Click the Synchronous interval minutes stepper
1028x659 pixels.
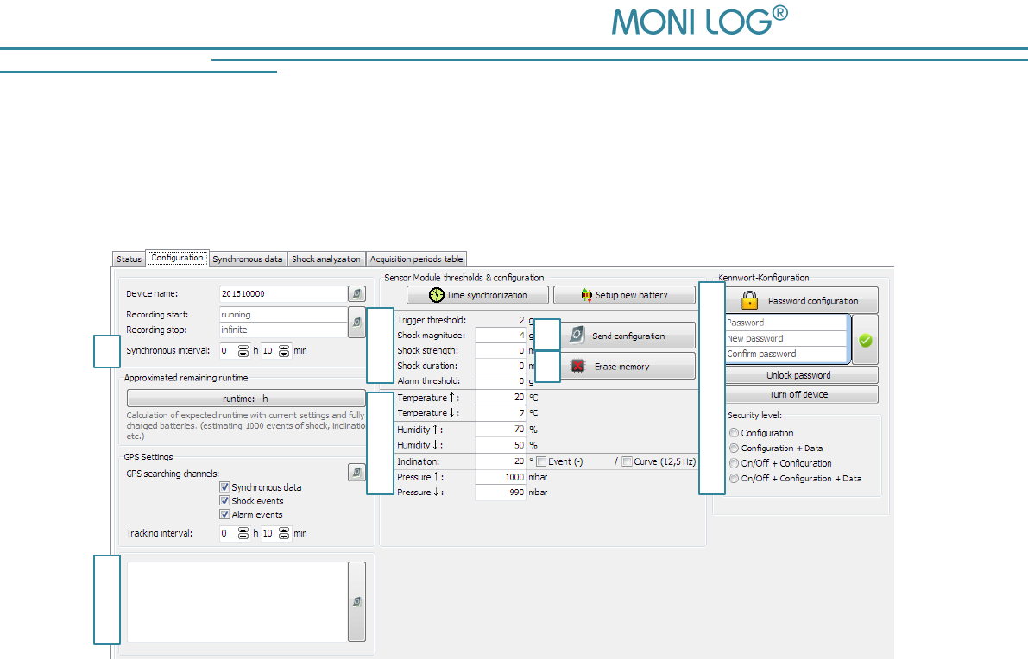[284, 351]
